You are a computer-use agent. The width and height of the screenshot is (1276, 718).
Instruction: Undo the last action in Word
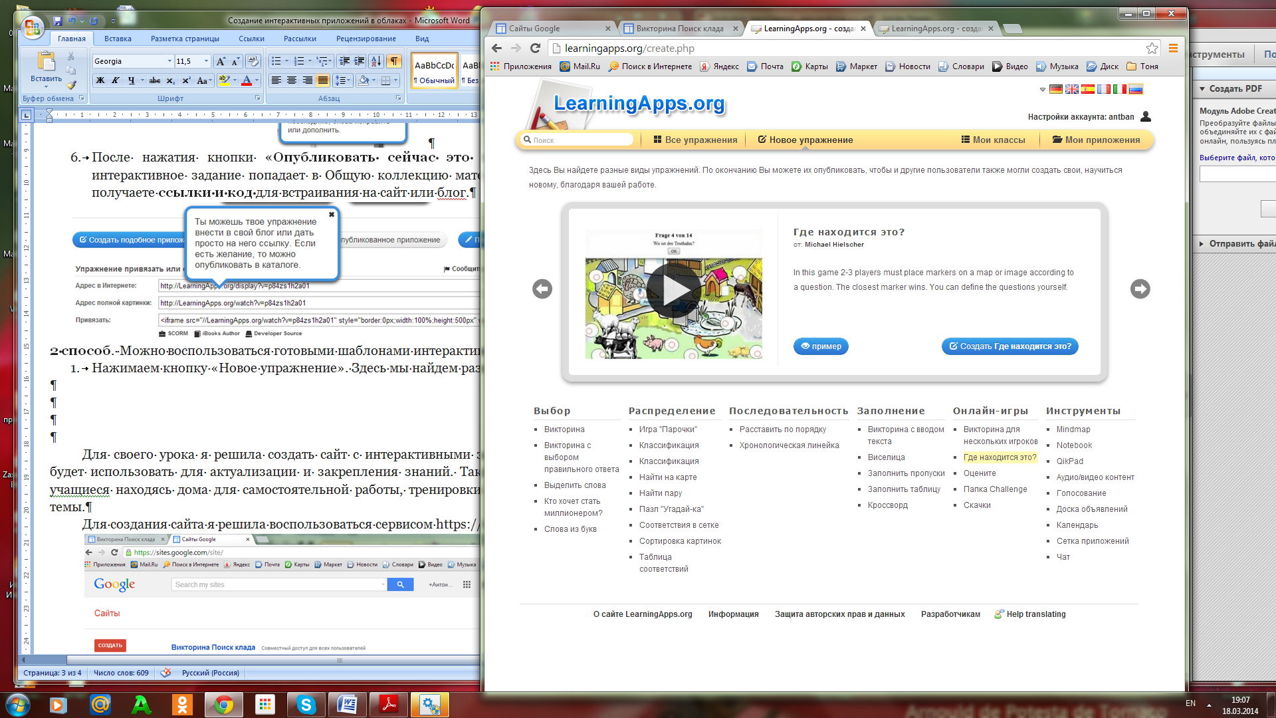[x=72, y=21]
